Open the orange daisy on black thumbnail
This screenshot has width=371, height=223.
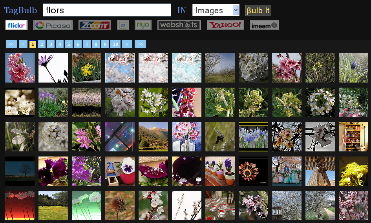[x=253, y=171]
